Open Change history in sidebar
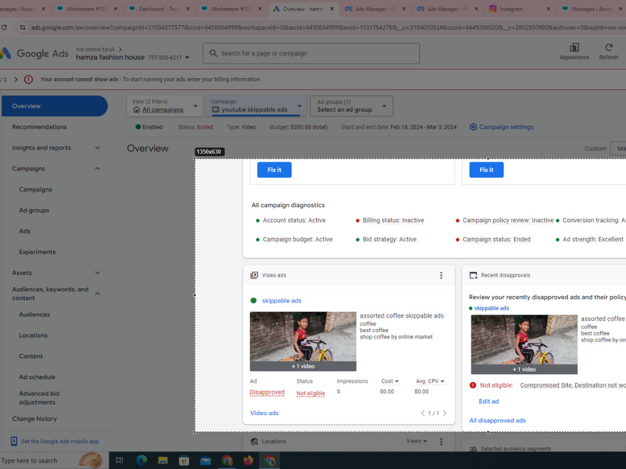This screenshot has width=626, height=469. coord(34,419)
